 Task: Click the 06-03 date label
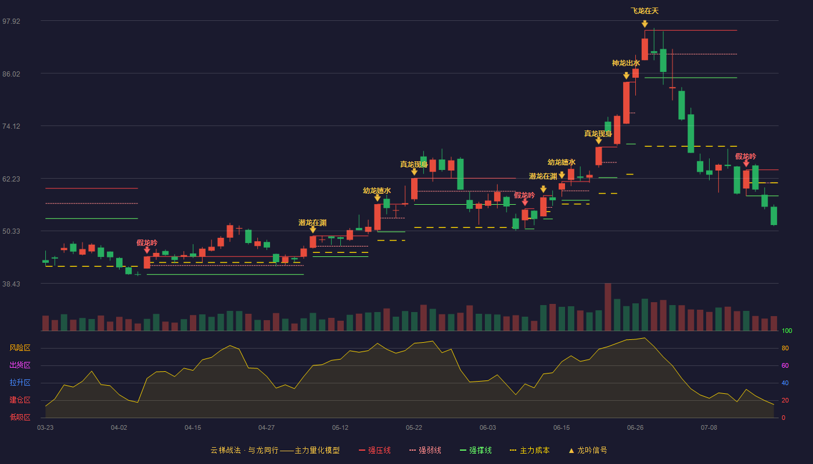(x=488, y=427)
